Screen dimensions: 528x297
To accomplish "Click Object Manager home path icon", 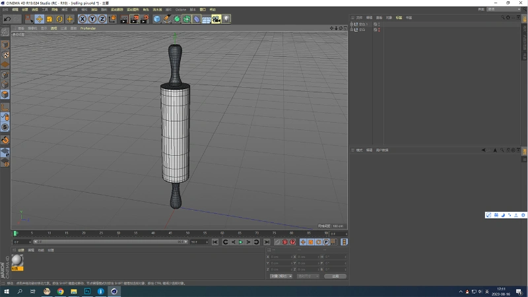I will click(x=508, y=18).
